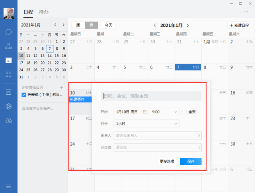Select 1月 元旦 cell in main calendar
This screenshot has height=193, width=255.
[x=215, y=51]
